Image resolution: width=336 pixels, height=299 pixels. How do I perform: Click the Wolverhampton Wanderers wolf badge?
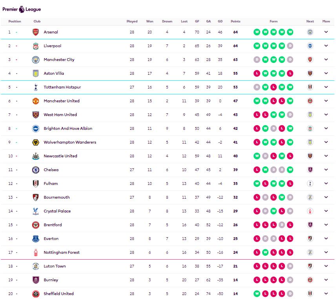pyautogui.click(x=36, y=142)
